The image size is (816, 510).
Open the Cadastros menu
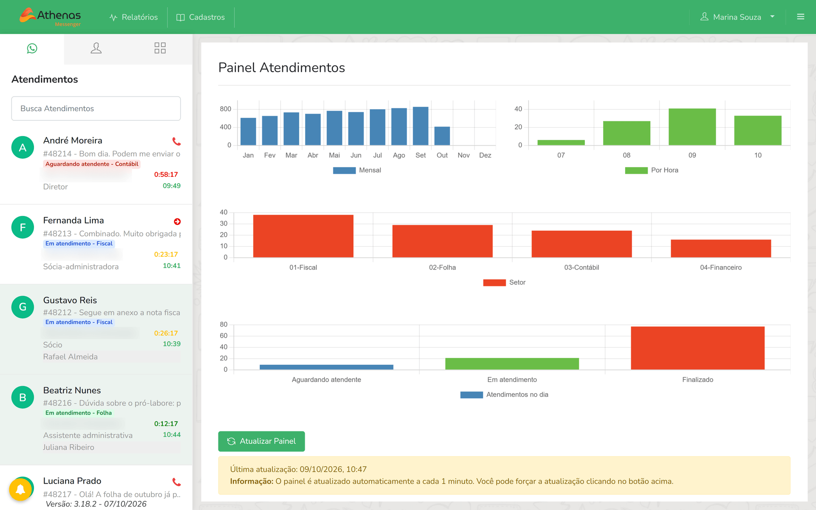tap(201, 17)
